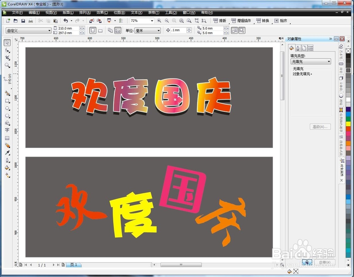Click the 页 1 page tab
This screenshot has height=277, width=354.
tap(74, 265)
